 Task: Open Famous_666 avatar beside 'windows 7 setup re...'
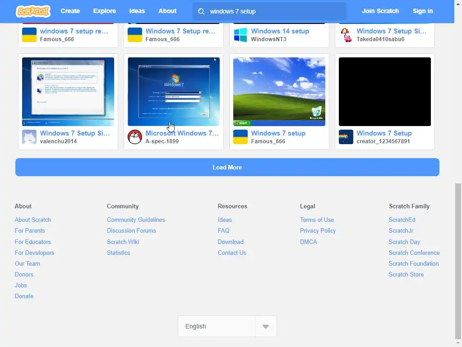tap(29, 35)
